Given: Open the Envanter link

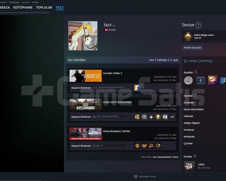Looking at the screenshot, I should point(189,103).
